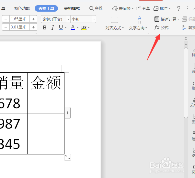Expand the 未同步 dropdown arrow
195x178 pixels.
click(x=132, y=8)
